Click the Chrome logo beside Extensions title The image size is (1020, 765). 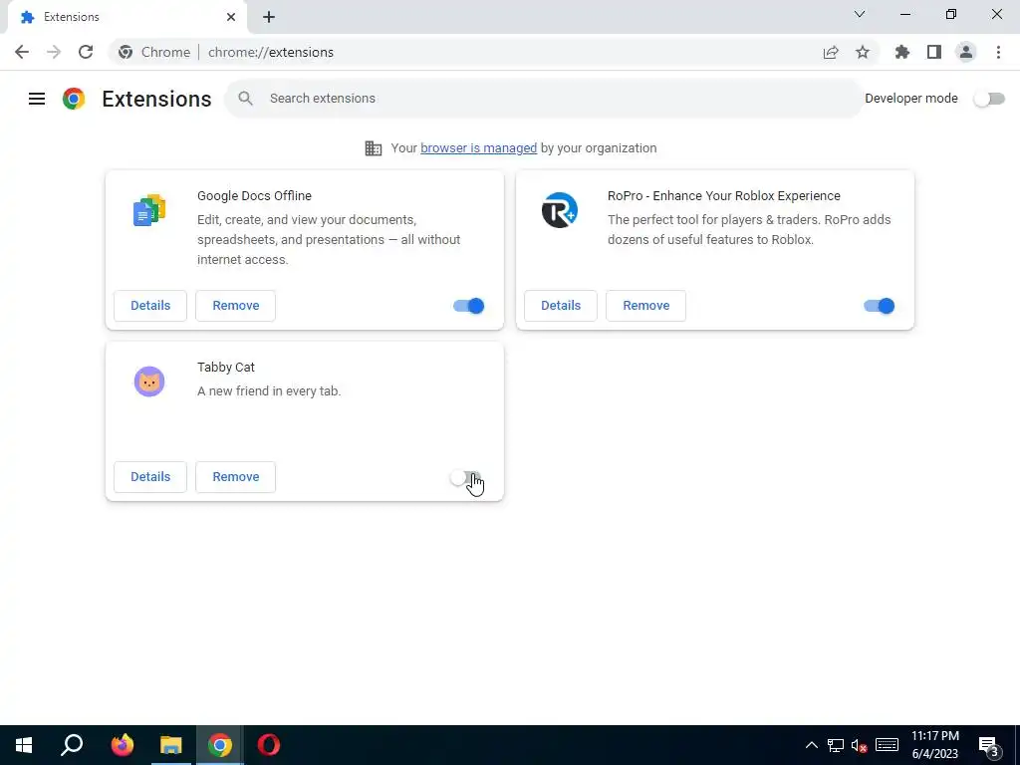(74, 99)
